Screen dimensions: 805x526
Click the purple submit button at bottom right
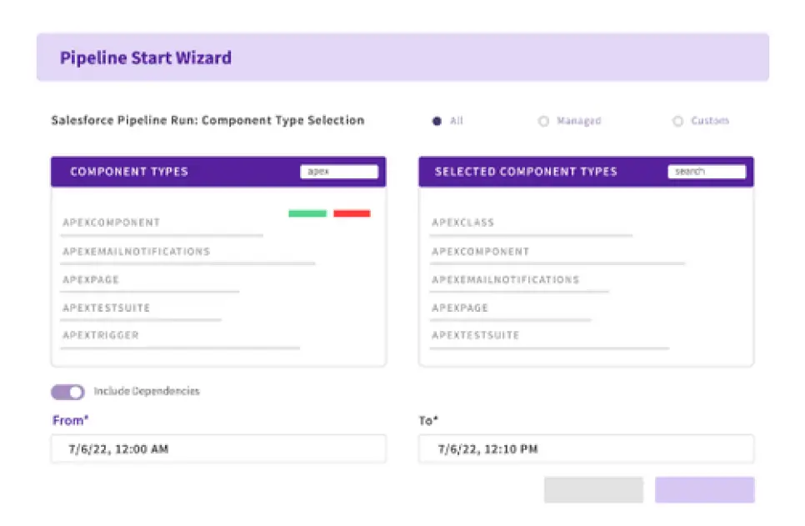click(705, 490)
